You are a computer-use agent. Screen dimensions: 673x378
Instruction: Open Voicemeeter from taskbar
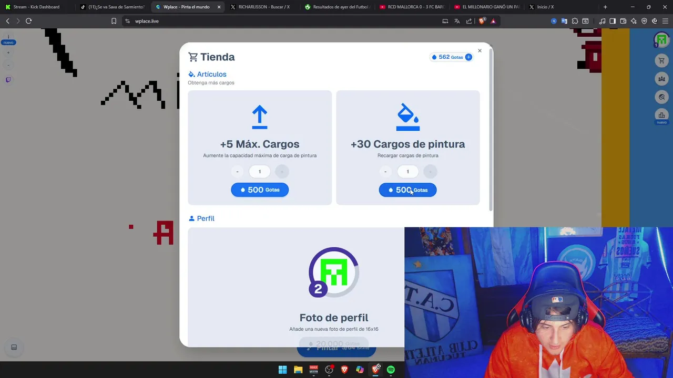coord(313,370)
